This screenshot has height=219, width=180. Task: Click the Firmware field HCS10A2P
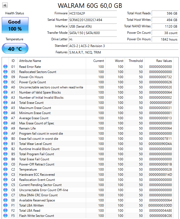[93, 14]
